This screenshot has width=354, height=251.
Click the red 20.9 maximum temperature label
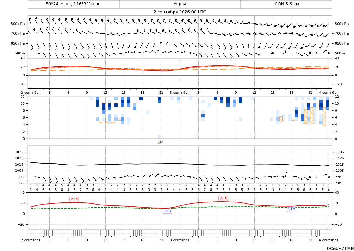74,199
